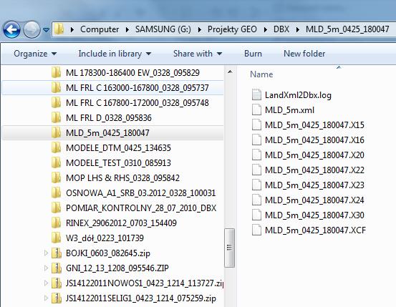Click the file icon of MLD_5m_0425_180047.XCF

coord(256,230)
